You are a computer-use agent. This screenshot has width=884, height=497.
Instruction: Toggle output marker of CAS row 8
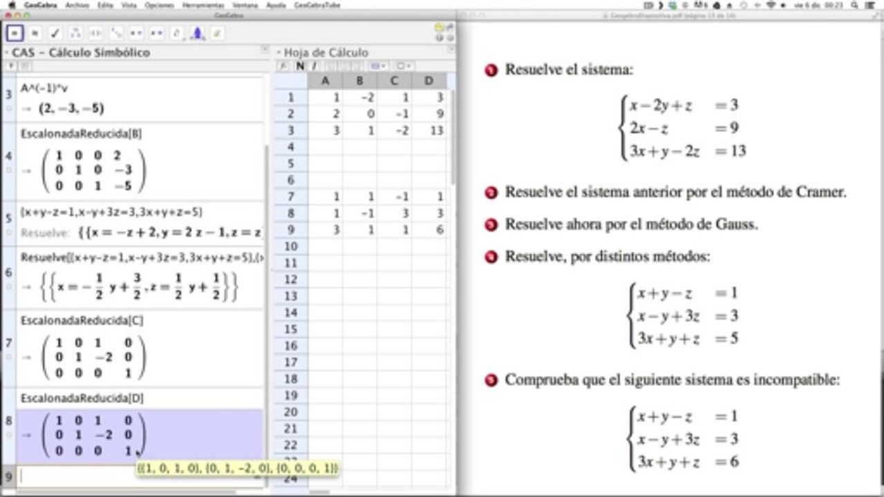click(x=9, y=435)
